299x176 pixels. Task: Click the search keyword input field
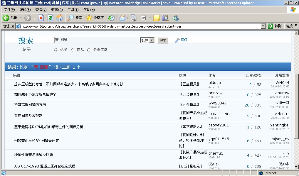tap(97, 40)
